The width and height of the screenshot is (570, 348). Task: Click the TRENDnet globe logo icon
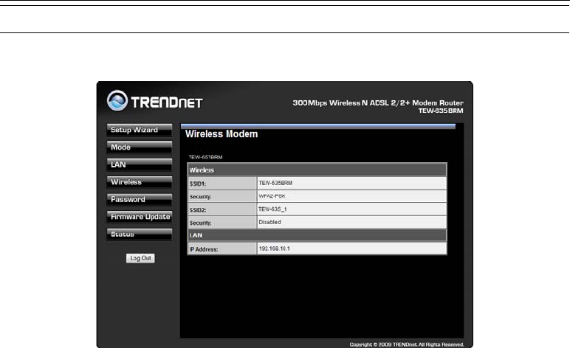click(117, 100)
